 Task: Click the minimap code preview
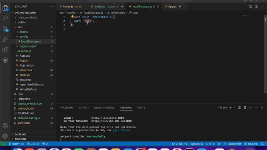(246, 16)
